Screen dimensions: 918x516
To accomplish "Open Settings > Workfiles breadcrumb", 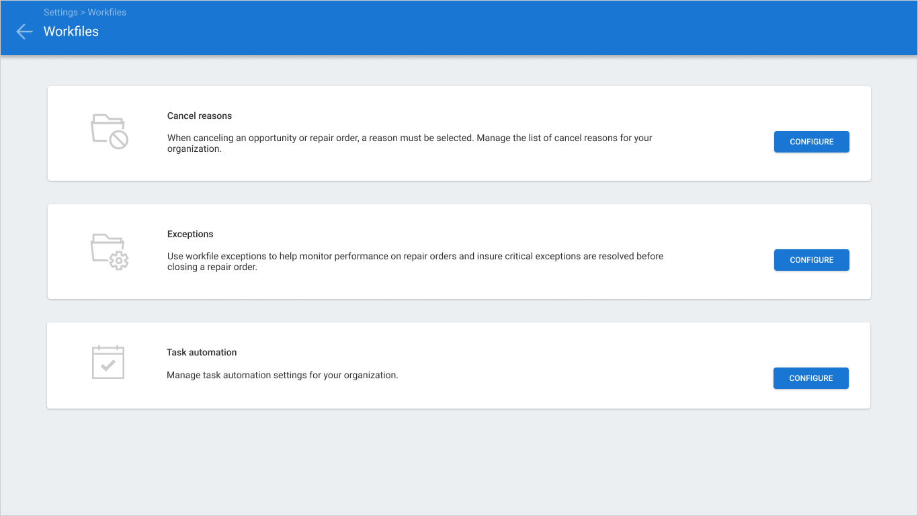I will click(85, 12).
